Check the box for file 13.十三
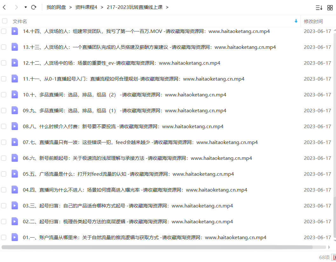The width and height of the screenshot is (336, 262). tap(3, 47)
